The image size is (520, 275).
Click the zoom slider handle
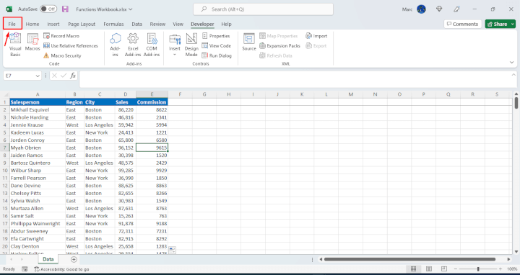[x=478, y=269]
